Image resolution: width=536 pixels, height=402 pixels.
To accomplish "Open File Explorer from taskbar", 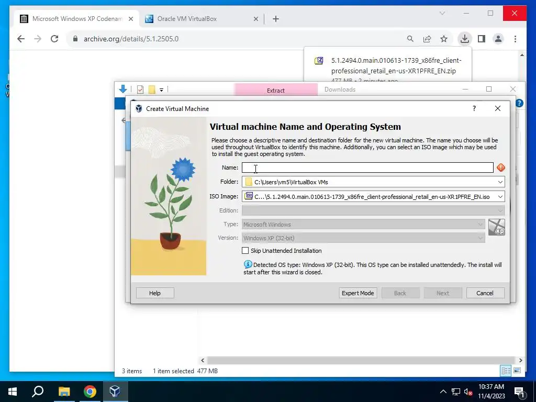I will click(x=64, y=392).
